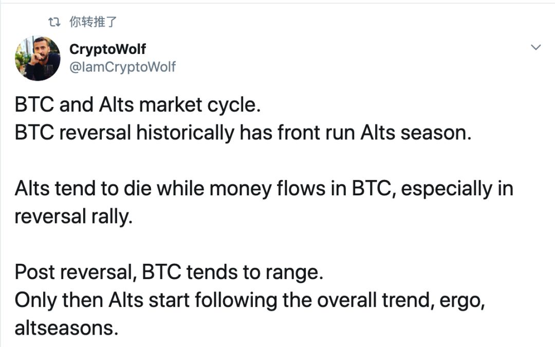Click the CryptoWolf display name
Screen dimensions: 555x347
tap(107, 49)
